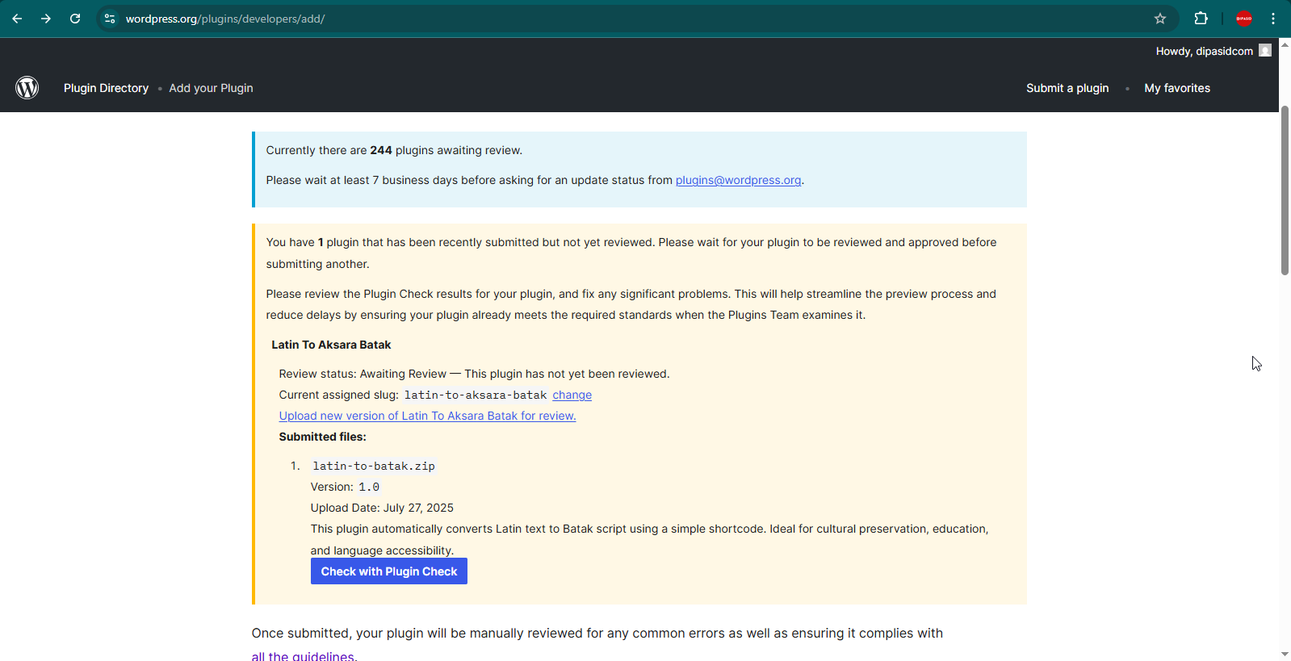Screen dimensions: 1291x661
Task: Click Add your Plugin breadcrumb
Action: (x=211, y=88)
